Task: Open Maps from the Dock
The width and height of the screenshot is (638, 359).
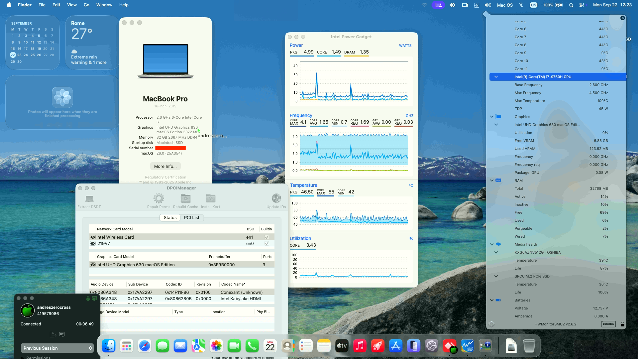Action: pos(198,346)
